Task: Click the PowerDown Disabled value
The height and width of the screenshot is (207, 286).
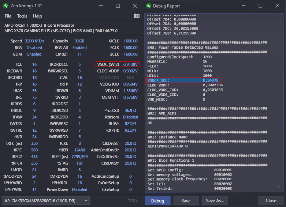Action: click(x=79, y=189)
